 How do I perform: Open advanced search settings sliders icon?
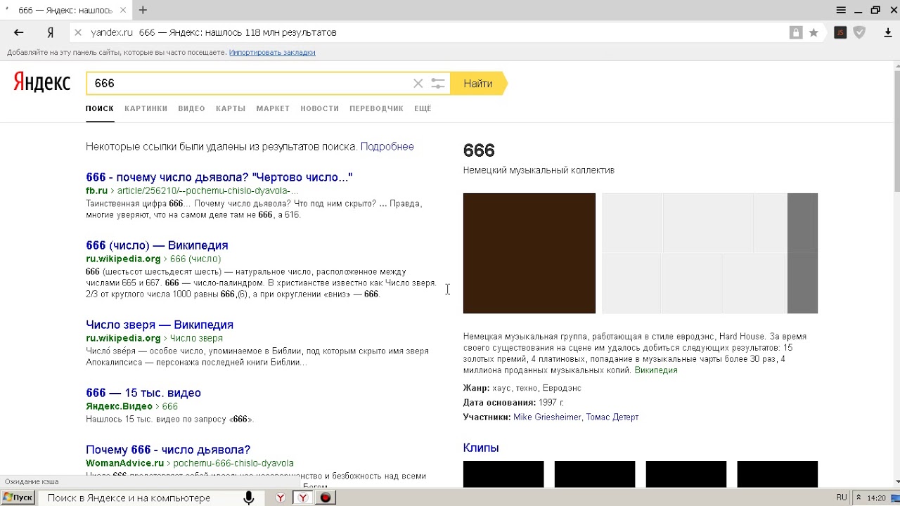pos(437,84)
